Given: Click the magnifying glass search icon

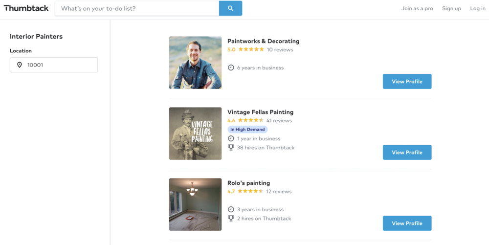Looking at the screenshot, I should pos(230,8).
